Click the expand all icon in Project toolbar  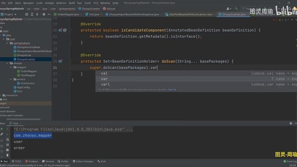click(32, 14)
